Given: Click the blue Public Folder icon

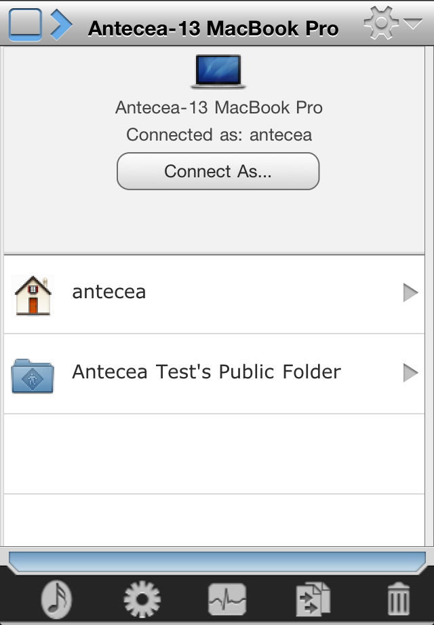Looking at the screenshot, I should click(x=33, y=376).
